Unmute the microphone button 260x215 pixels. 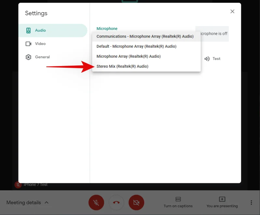pos(96,202)
